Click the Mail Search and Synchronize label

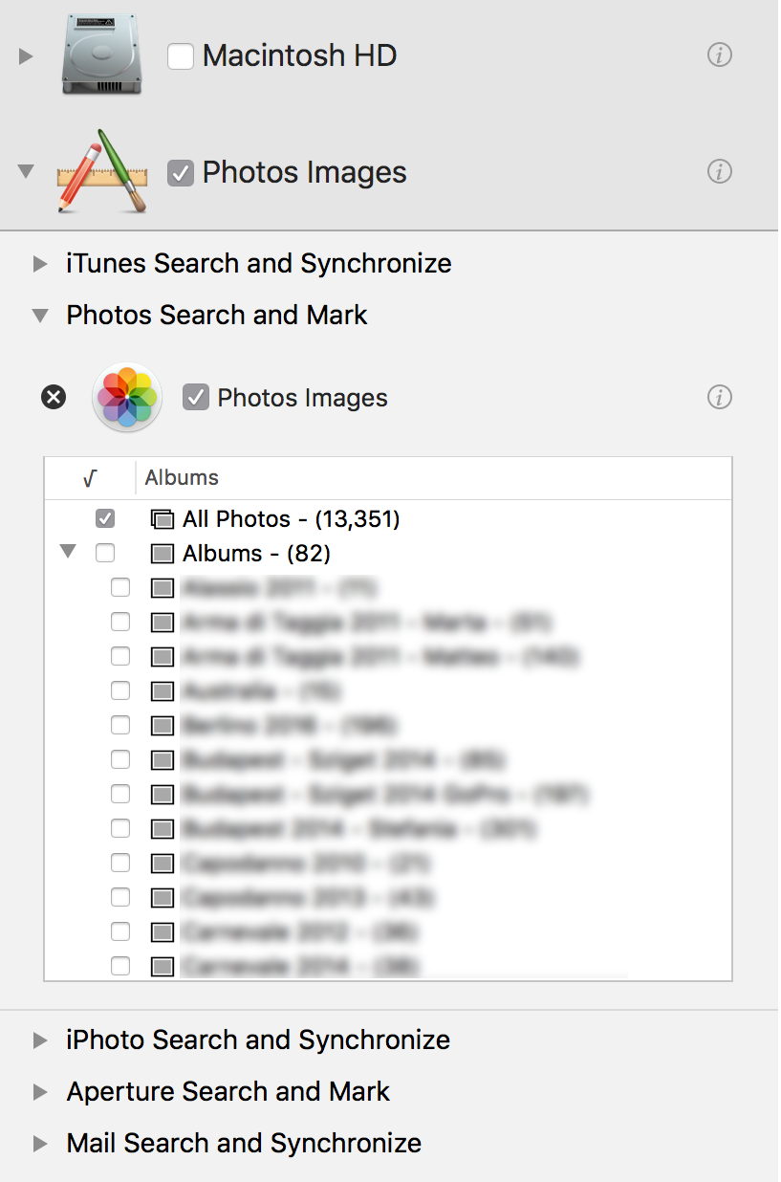244,1144
